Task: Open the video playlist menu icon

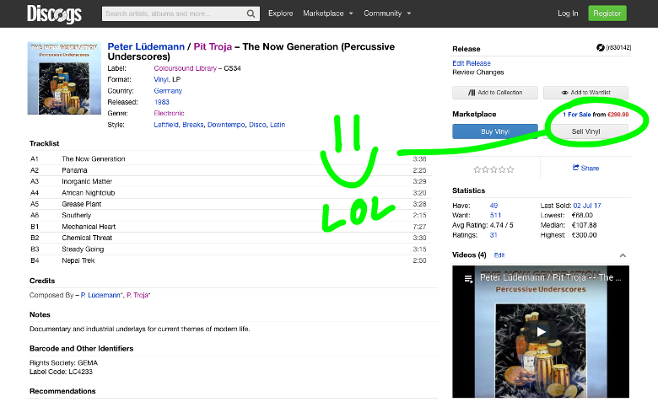Action: (469, 278)
